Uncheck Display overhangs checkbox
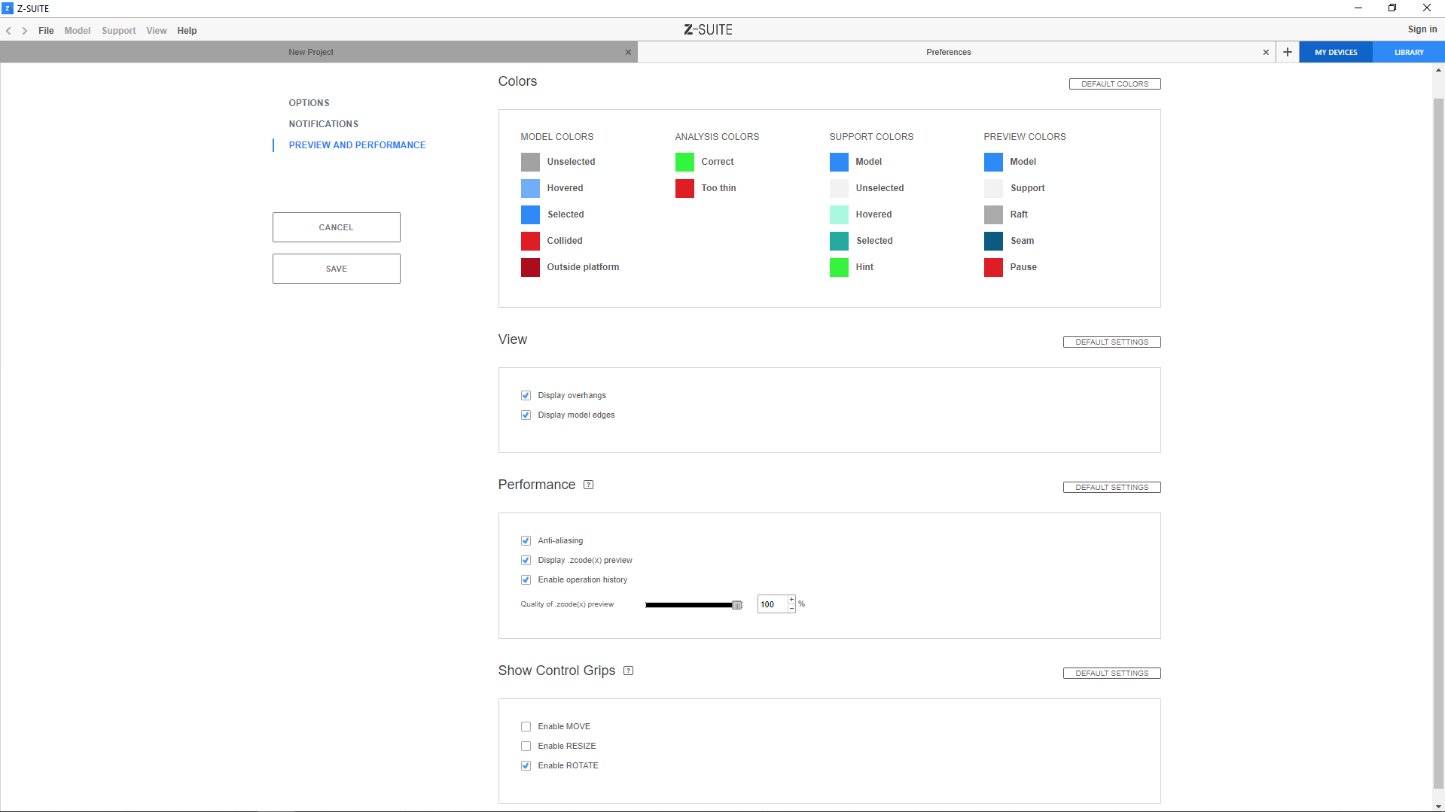 pos(526,395)
